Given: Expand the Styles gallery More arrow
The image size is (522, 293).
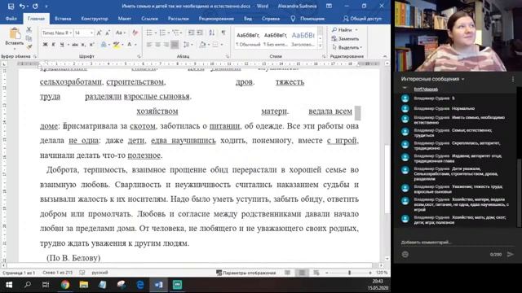Looking at the screenshot, I should pyautogui.click(x=320, y=46).
